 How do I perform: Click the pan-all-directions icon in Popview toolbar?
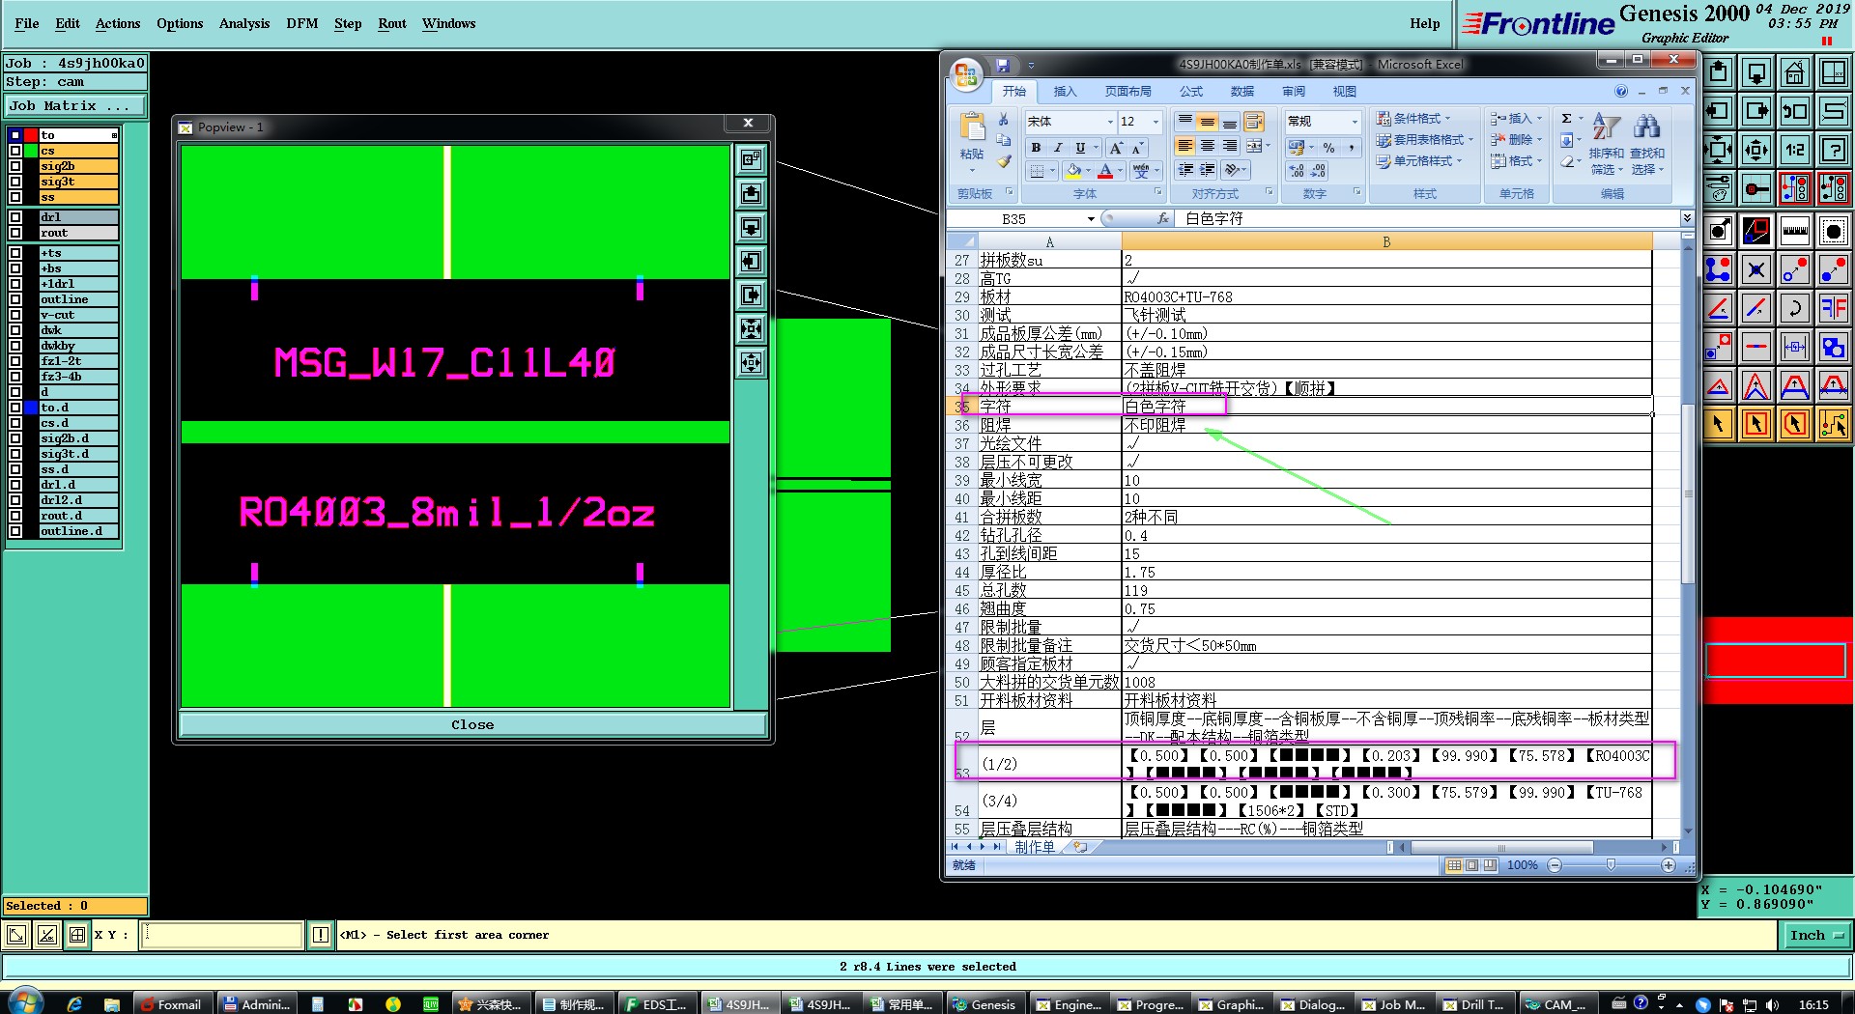tap(751, 363)
